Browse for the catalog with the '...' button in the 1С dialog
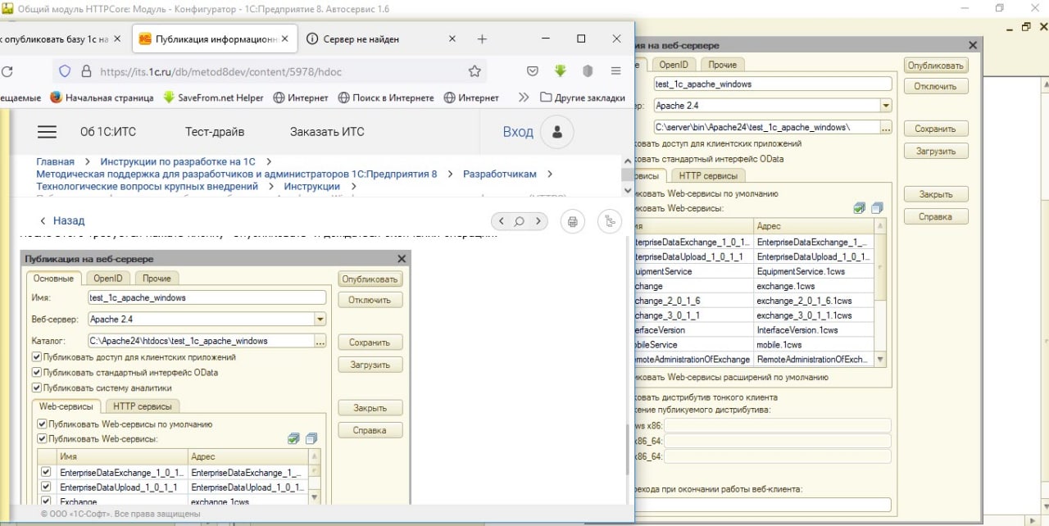This screenshot has width=1049, height=526. [x=885, y=127]
